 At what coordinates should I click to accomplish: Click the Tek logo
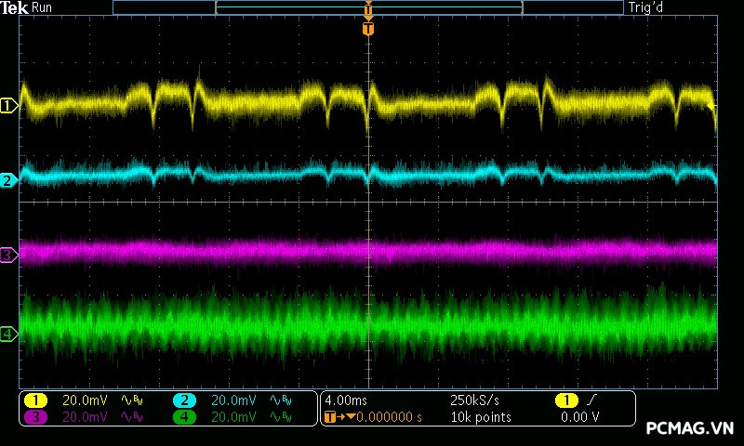(14, 7)
